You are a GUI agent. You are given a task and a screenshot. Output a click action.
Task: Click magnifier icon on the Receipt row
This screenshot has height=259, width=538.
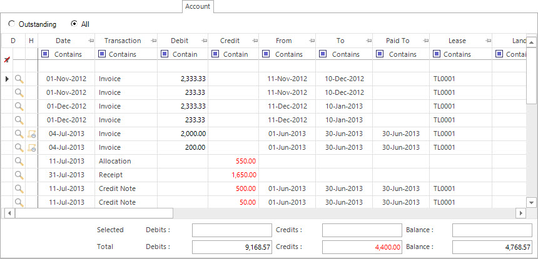tap(19, 175)
